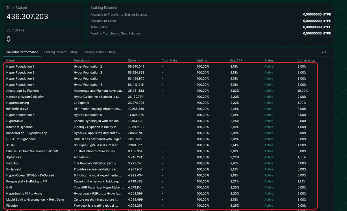This screenshot has width=347, height=211.
Task: Select the HyperStake validator
Action: click(x=15, y=121)
